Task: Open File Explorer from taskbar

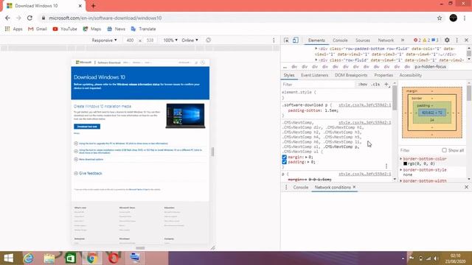Action: coord(49,258)
